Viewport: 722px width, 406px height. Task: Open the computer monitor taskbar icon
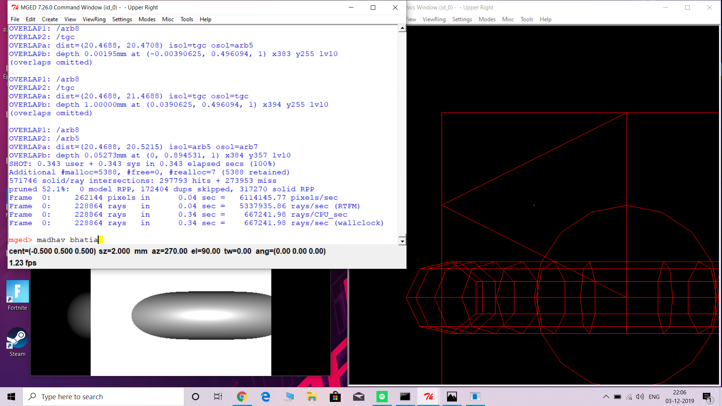click(289, 397)
